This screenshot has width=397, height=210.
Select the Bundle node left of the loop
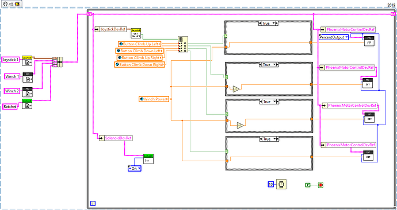pos(57,62)
